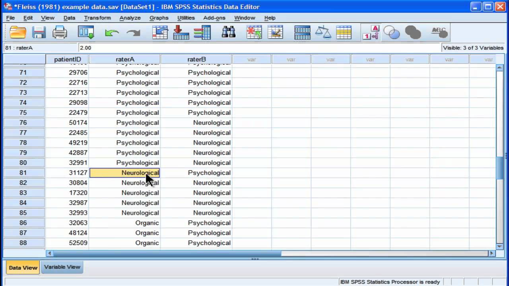
Task: Select highlighted raterA cell in row 81
Action: (x=125, y=173)
